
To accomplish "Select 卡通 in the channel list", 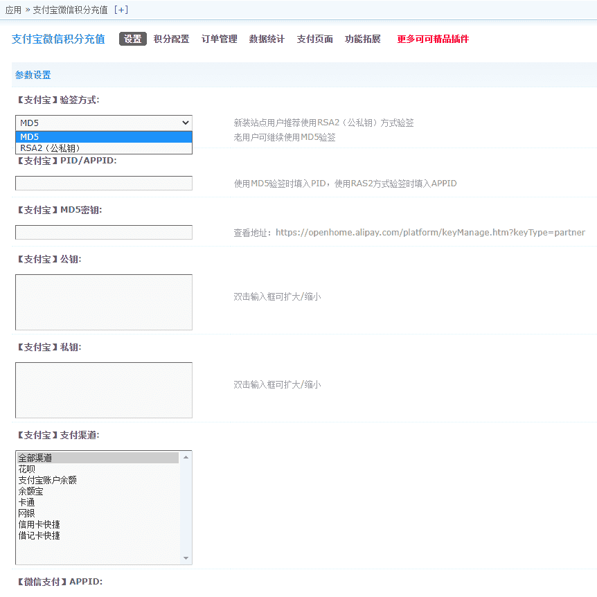I will pyautogui.click(x=98, y=502).
